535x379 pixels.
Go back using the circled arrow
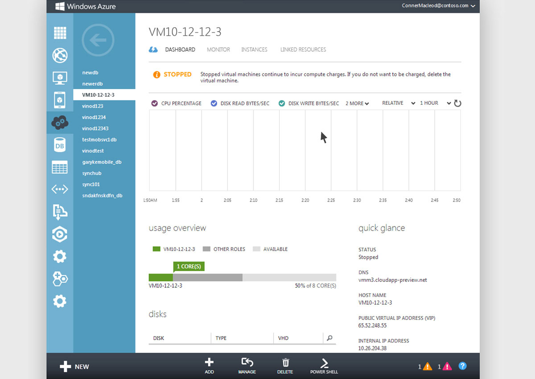pyautogui.click(x=98, y=40)
